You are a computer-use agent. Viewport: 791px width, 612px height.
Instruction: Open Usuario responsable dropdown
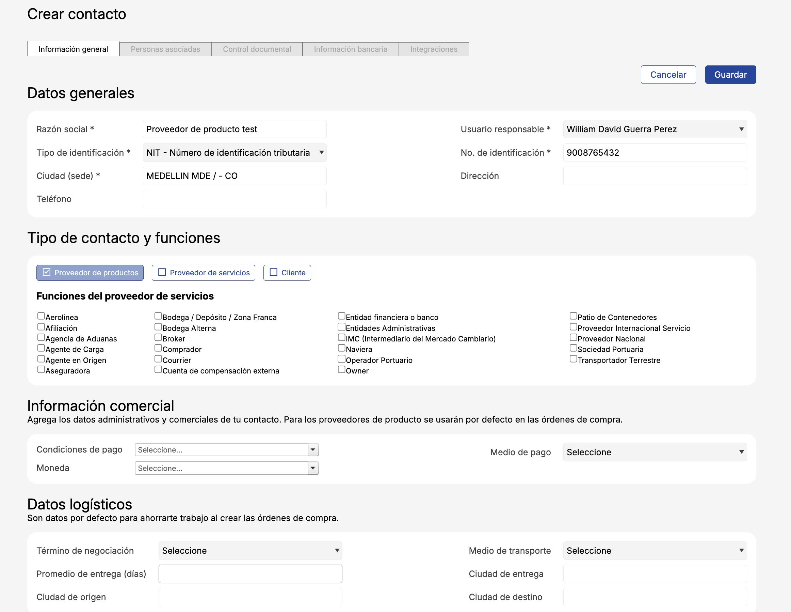click(655, 129)
